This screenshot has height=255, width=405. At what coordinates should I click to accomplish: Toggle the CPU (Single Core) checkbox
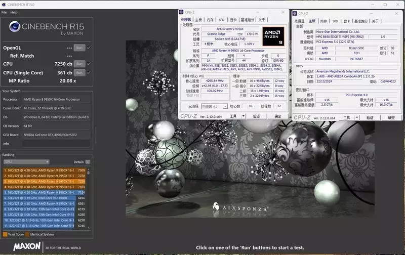pos(89,72)
